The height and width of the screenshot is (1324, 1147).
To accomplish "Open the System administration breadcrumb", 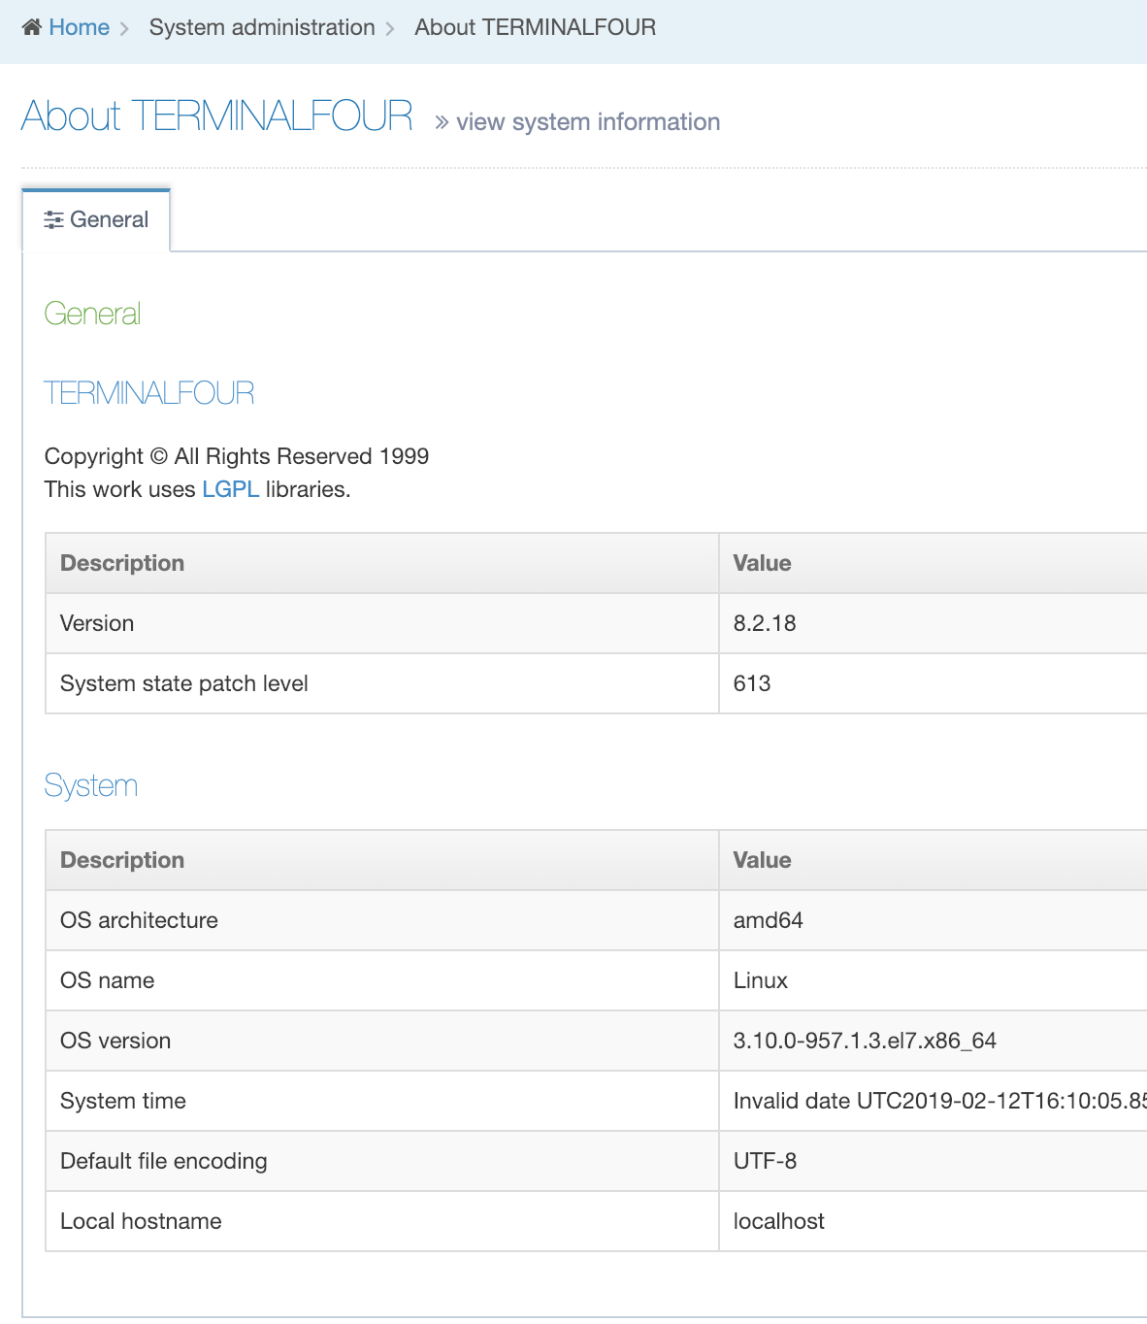I will click(x=261, y=27).
